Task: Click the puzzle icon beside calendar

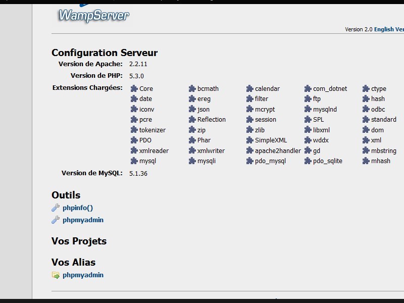Action: pos(250,89)
